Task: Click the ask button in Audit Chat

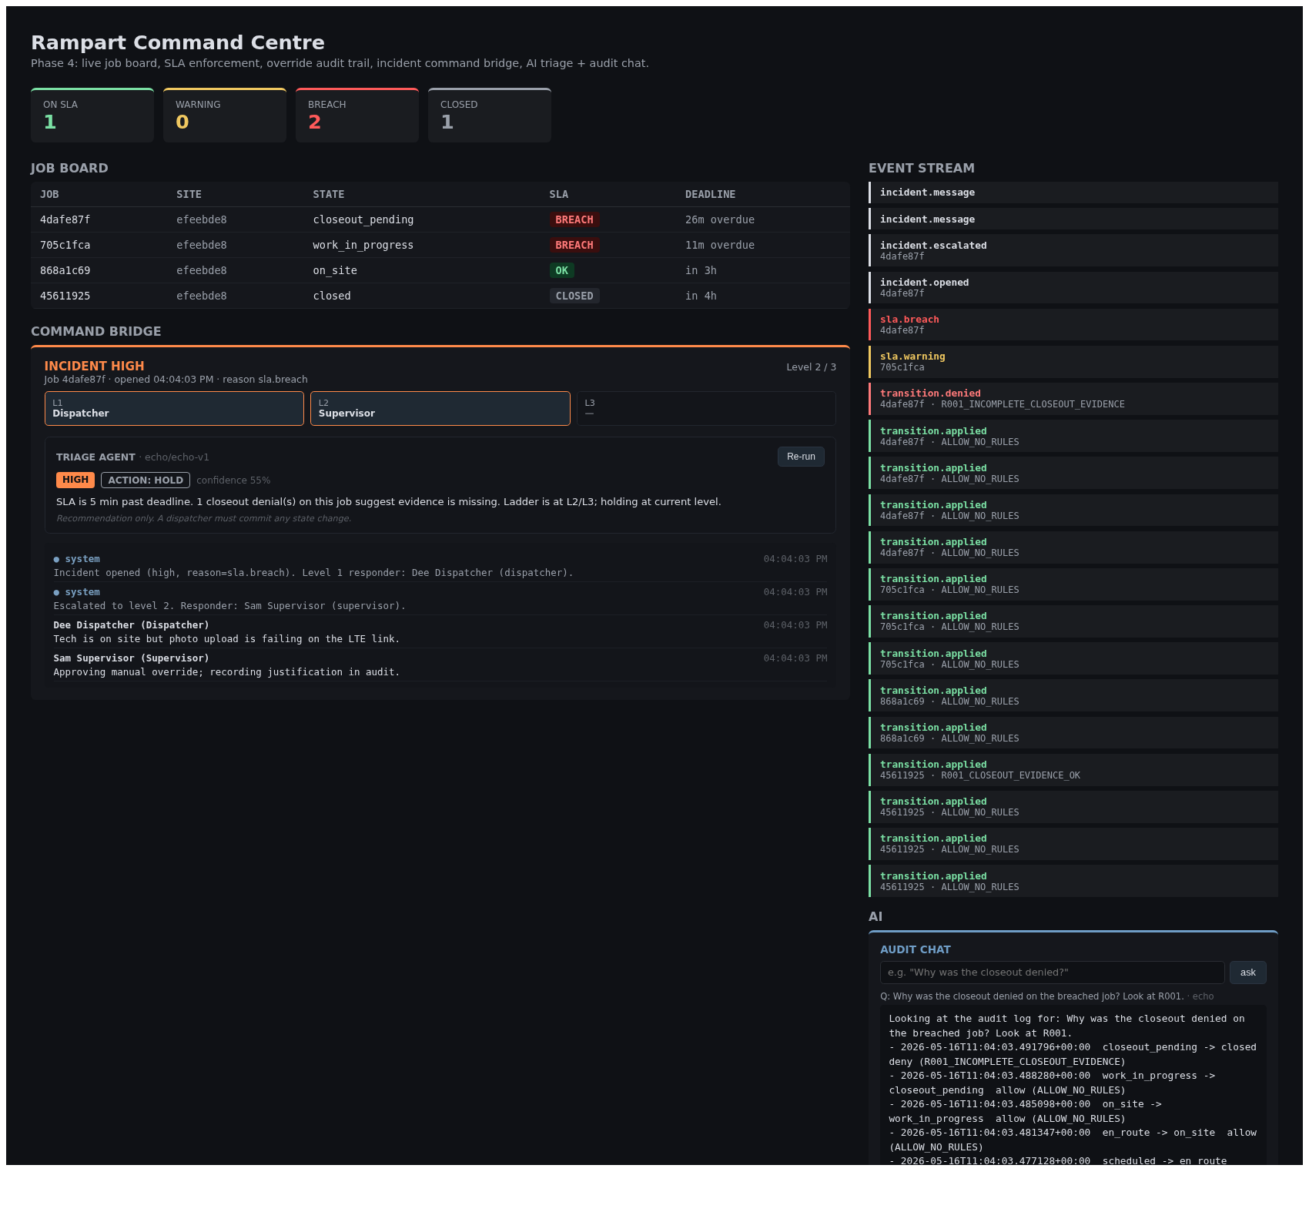Action: tap(1247, 973)
